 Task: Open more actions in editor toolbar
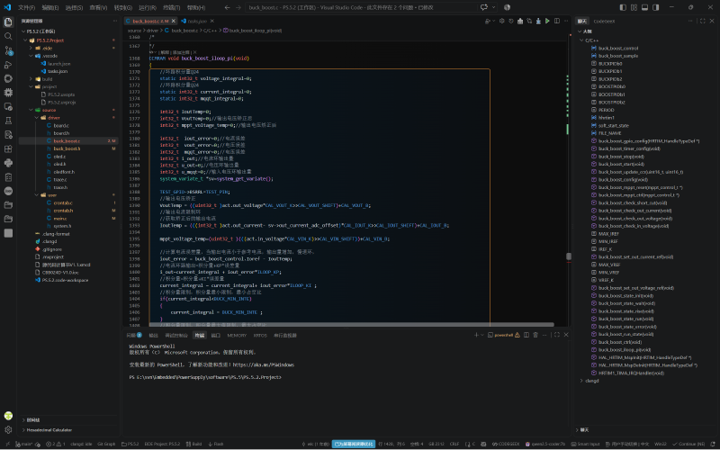[566, 21]
